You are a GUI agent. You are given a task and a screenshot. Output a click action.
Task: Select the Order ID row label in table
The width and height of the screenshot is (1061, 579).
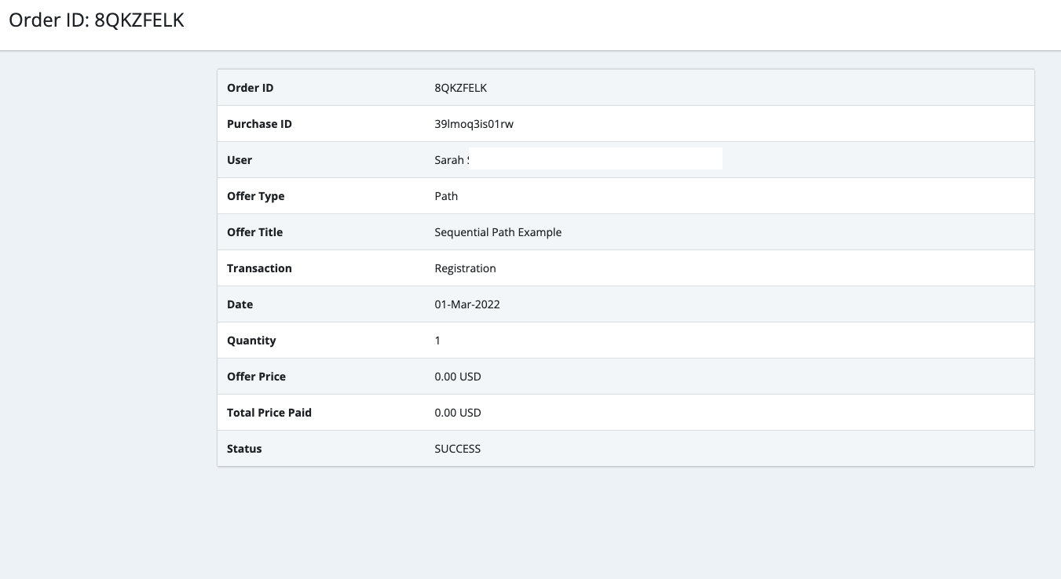[x=250, y=88]
